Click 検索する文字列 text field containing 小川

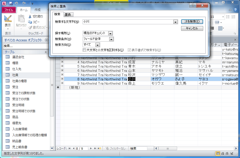click(x=128, y=22)
